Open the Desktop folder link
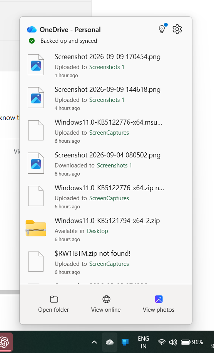 tap(97, 231)
